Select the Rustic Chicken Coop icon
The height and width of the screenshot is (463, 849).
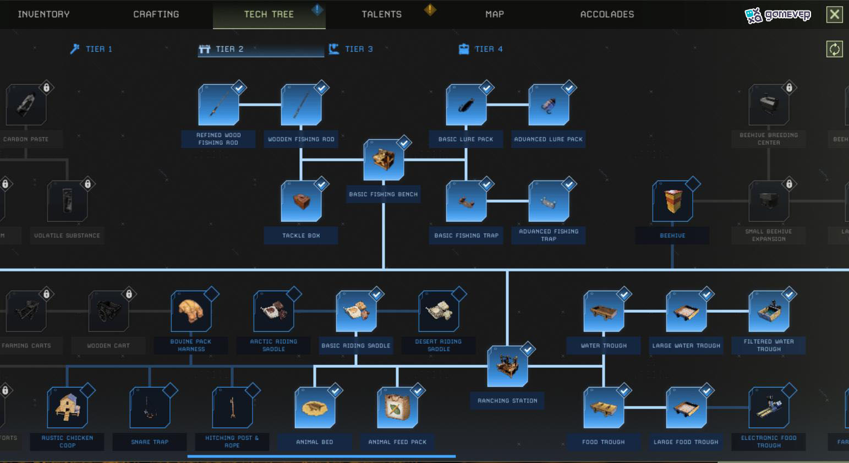(x=67, y=407)
